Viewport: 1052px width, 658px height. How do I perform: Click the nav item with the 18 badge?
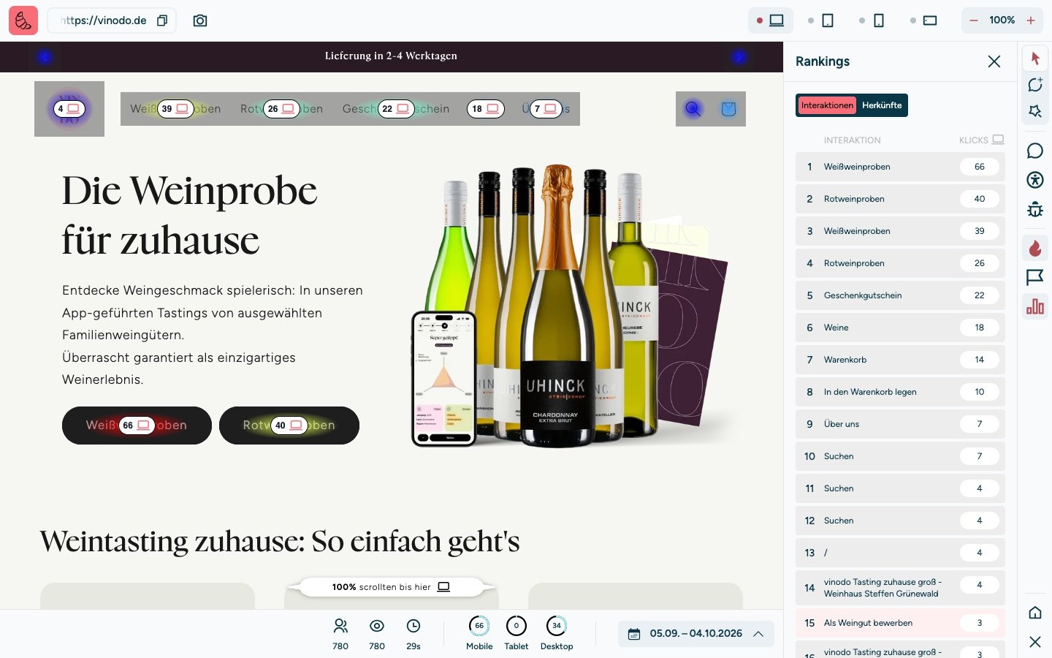[x=486, y=109]
